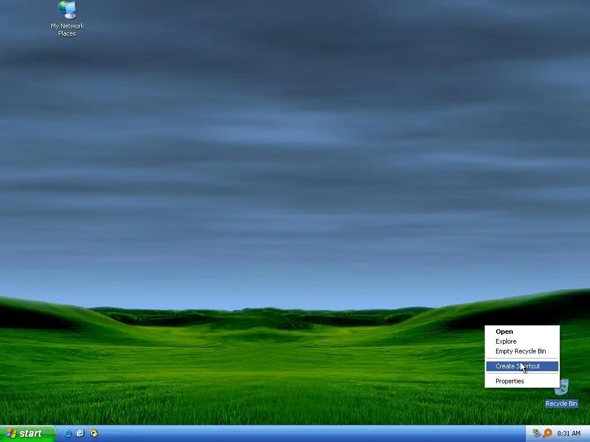
Task: Choose Open from the context menu
Action: tap(522, 331)
